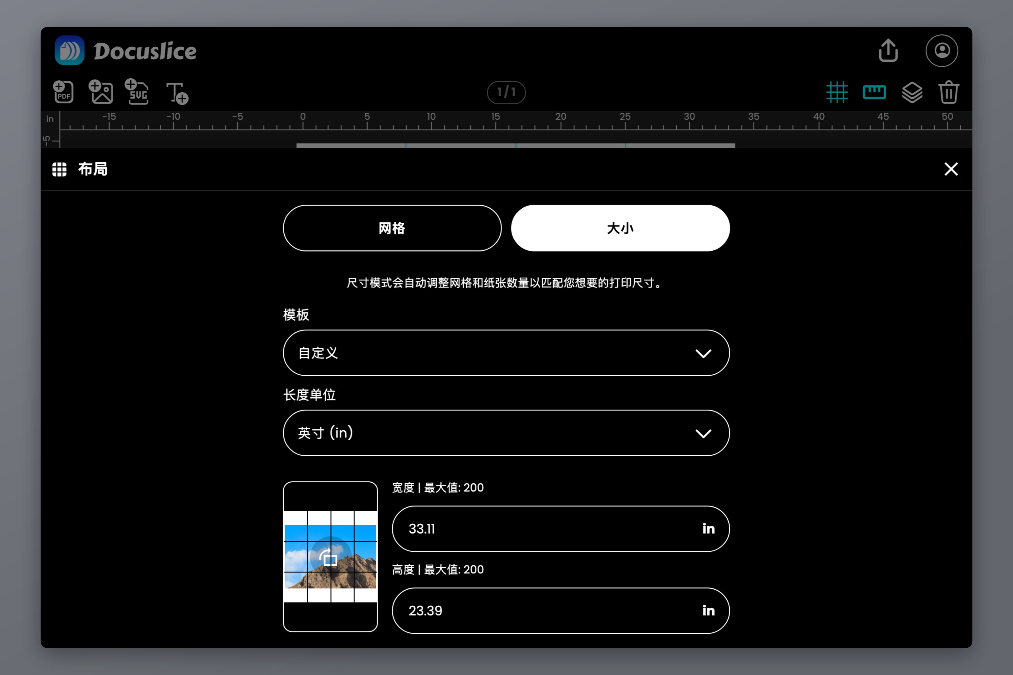Click the trash delete icon

(949, 92)
